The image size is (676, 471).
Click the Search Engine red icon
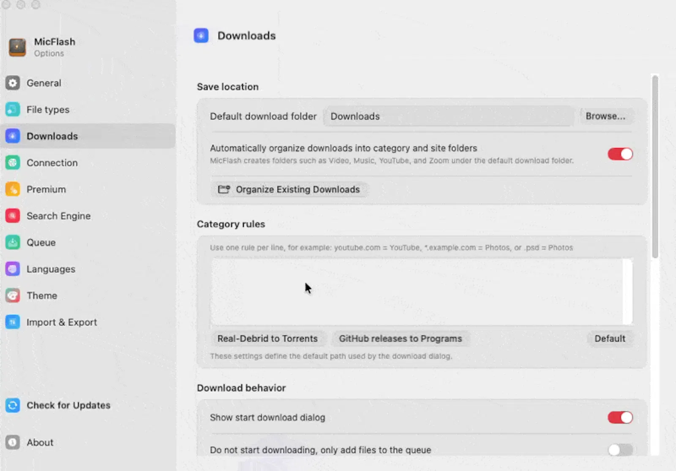pos(13,216)
